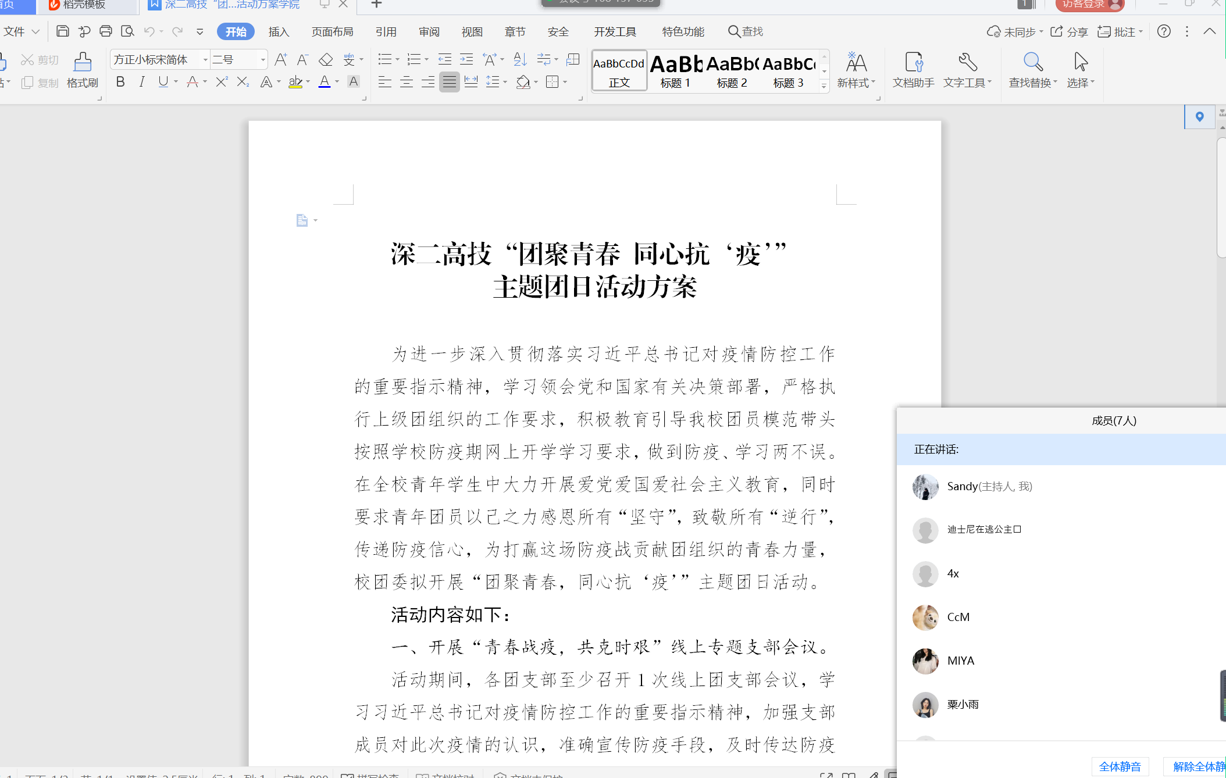Open the 稻壳模板 document tab
This screenshot has height=778, width=1226.
point(87,6)
